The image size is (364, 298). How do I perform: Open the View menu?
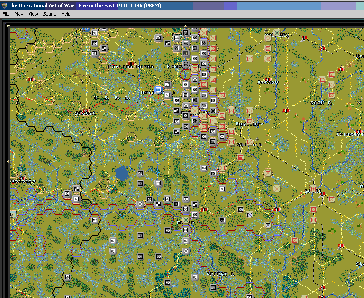[33, 14]
